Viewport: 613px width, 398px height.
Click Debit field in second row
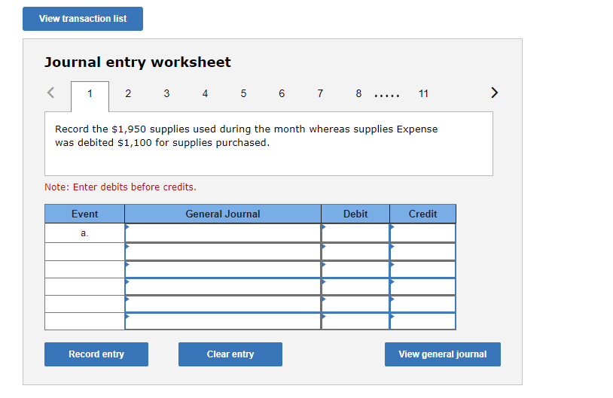(355, 252)
